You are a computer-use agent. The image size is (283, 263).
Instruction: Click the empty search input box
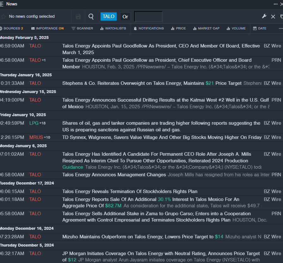click(148, 16)
